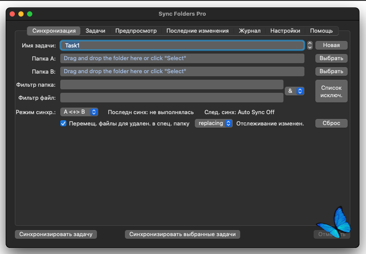Click the Отслеживание изменен. label

point(270,123)
